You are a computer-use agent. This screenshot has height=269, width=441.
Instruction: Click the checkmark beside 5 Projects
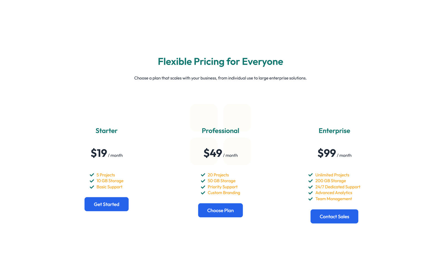pos(92,175)
